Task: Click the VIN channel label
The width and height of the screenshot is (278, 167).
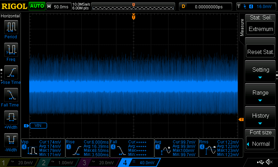Action: (x=38, y=126)
